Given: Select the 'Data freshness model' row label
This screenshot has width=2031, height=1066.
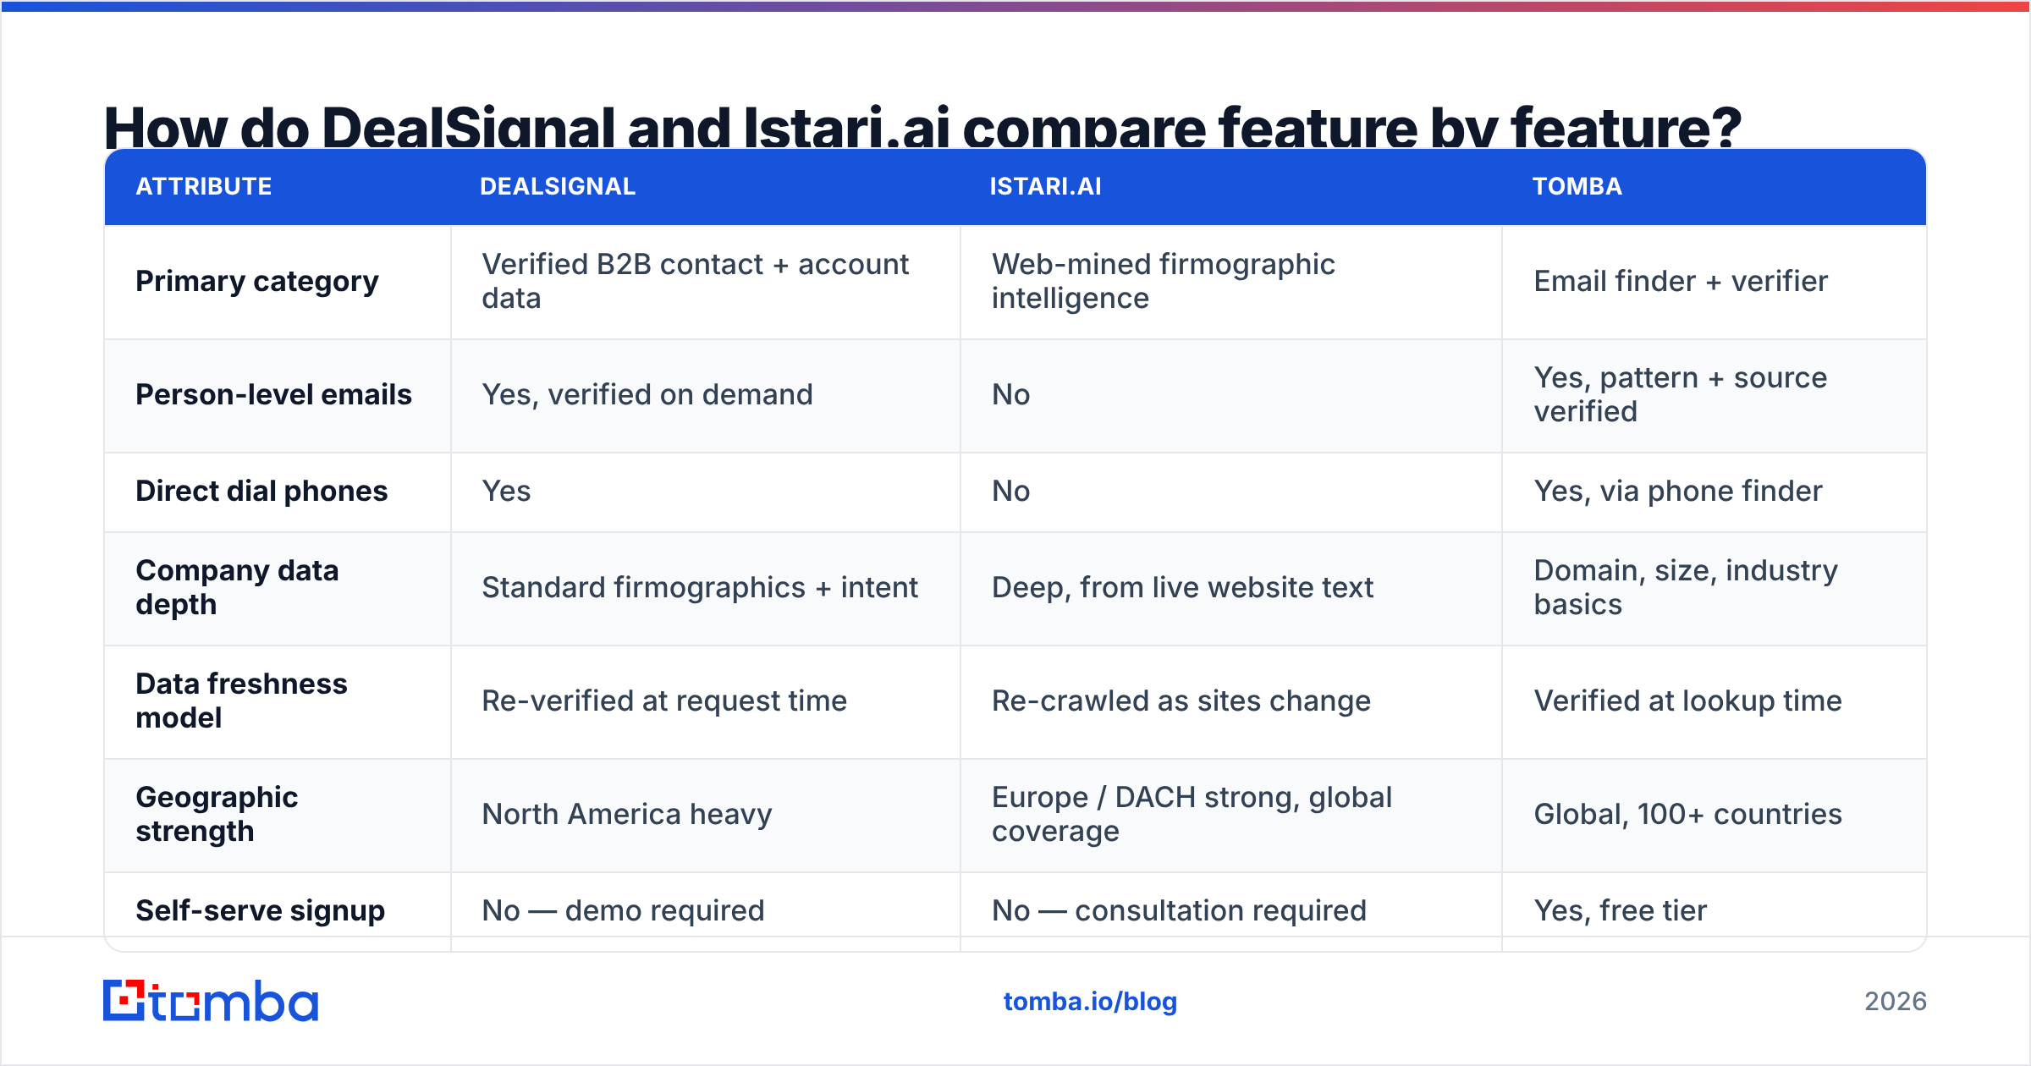Looking at the screenshot, I should click(x=241, y=701).
